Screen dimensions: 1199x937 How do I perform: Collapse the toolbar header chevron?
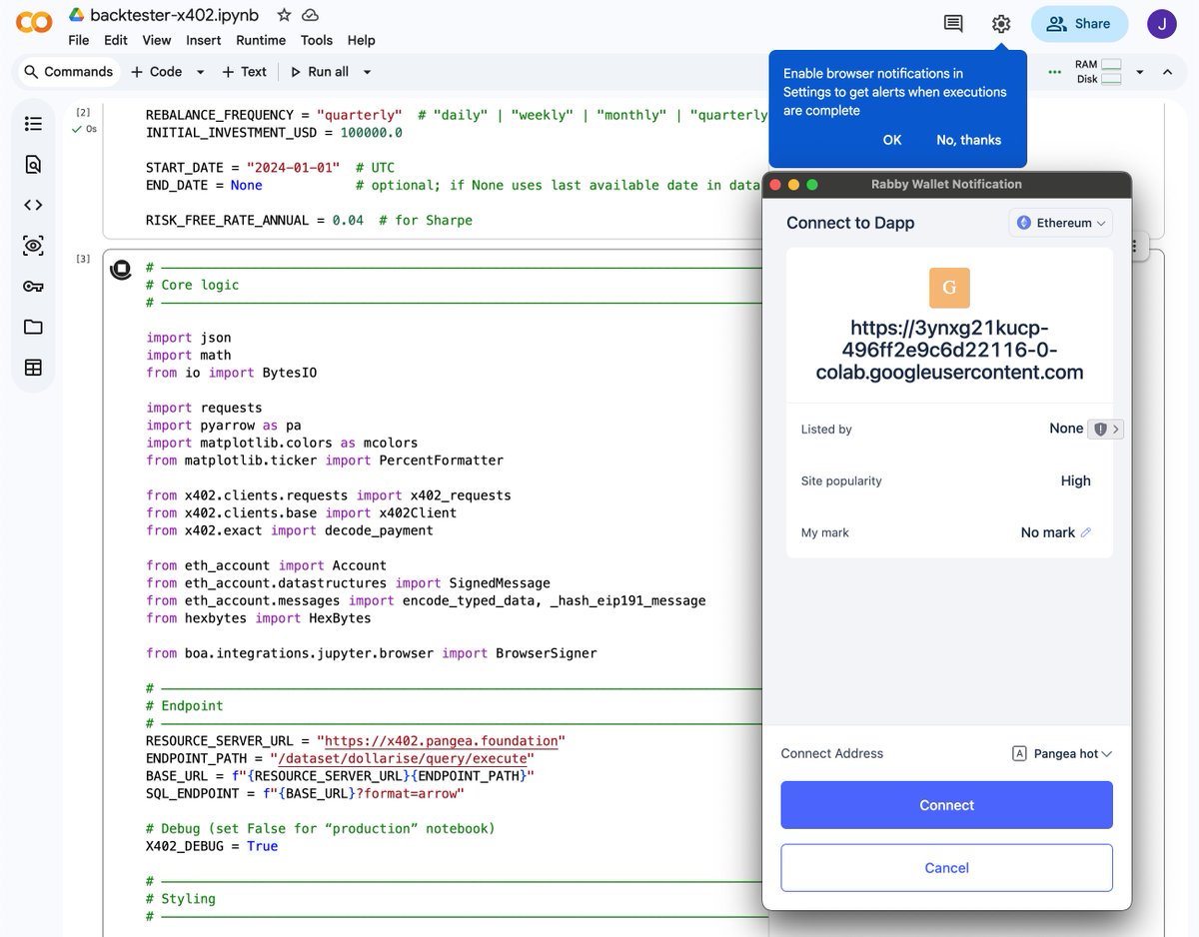pos(1167,72)
